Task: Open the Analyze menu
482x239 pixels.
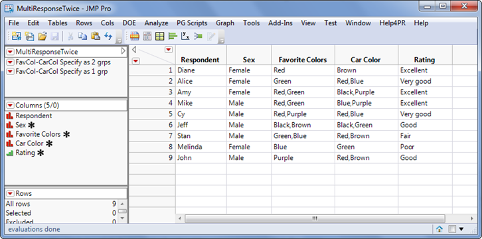Action: coord(157,23)
